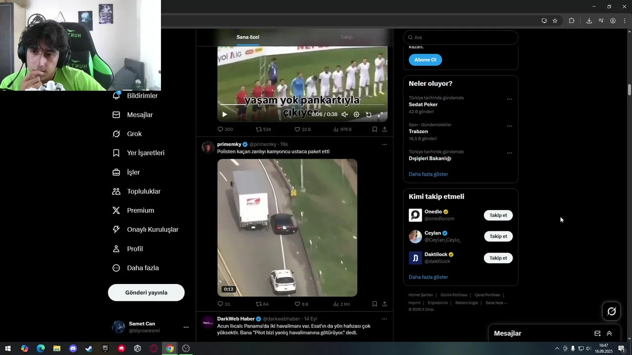The height and width of the screenshot is (355, 632).
Task: Click Gönderi yayınla button
Action: (x=146, y=292)
